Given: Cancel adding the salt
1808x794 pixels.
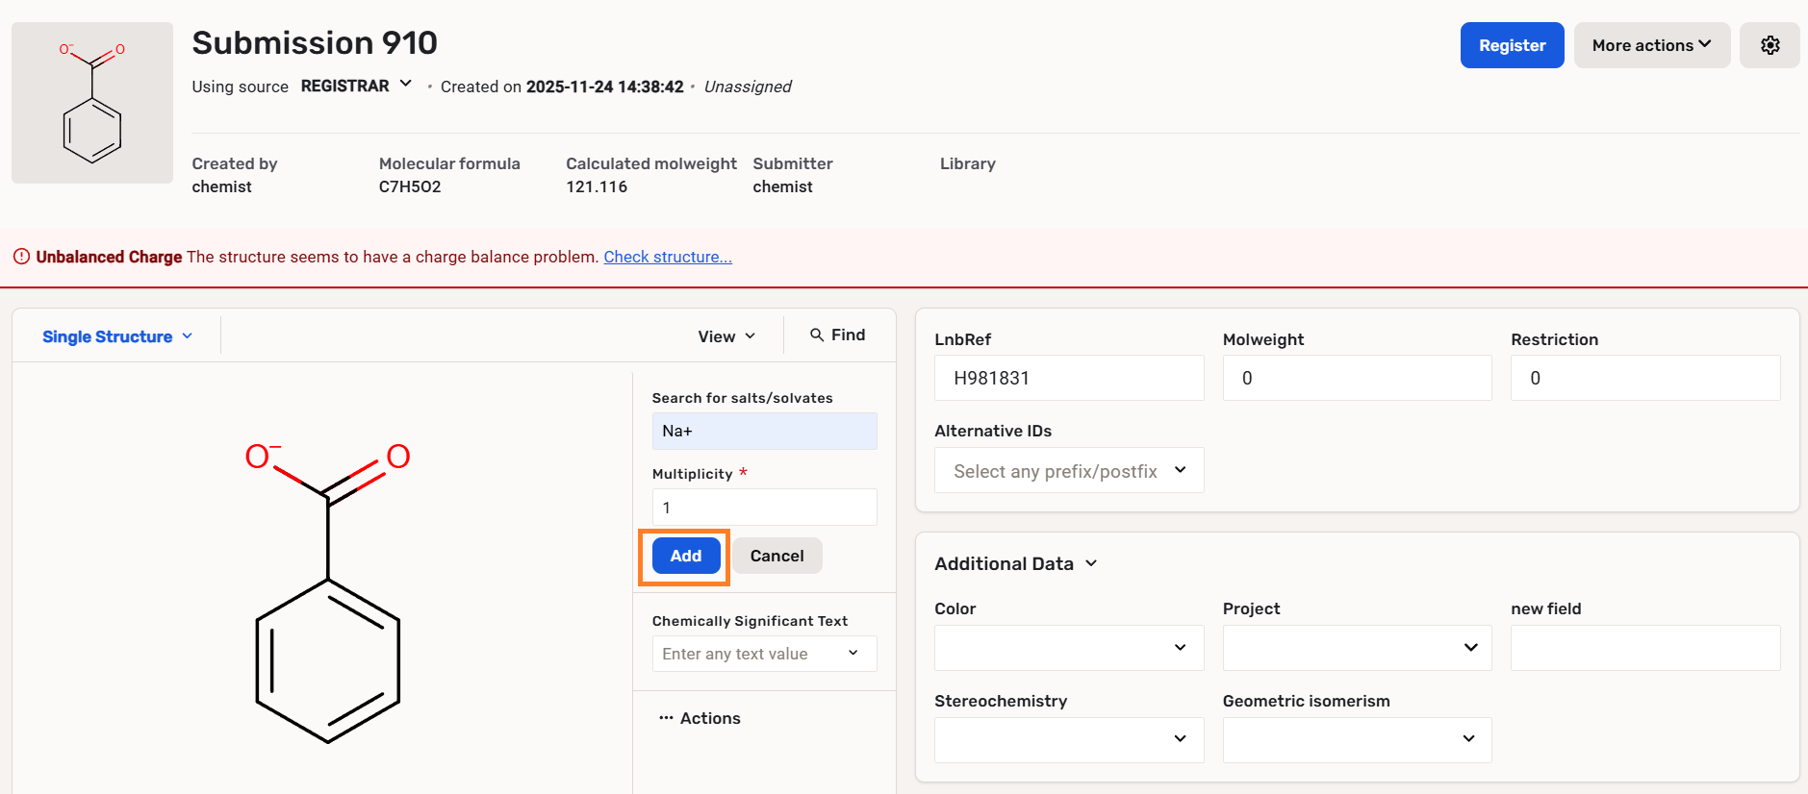Looking at the screenshot, I should click(777, 556).
